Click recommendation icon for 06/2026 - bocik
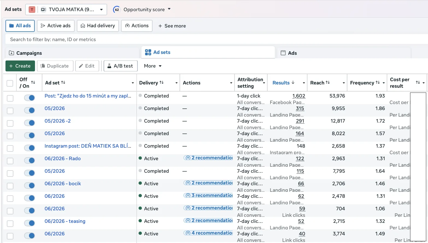 click(x=188, y=183)
